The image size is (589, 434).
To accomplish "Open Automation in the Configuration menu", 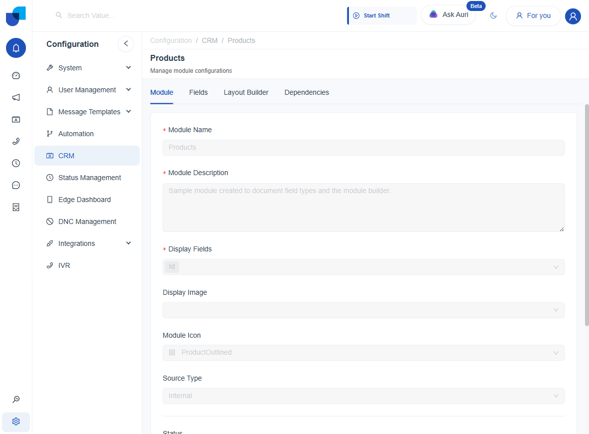I will tap(87, 134).
